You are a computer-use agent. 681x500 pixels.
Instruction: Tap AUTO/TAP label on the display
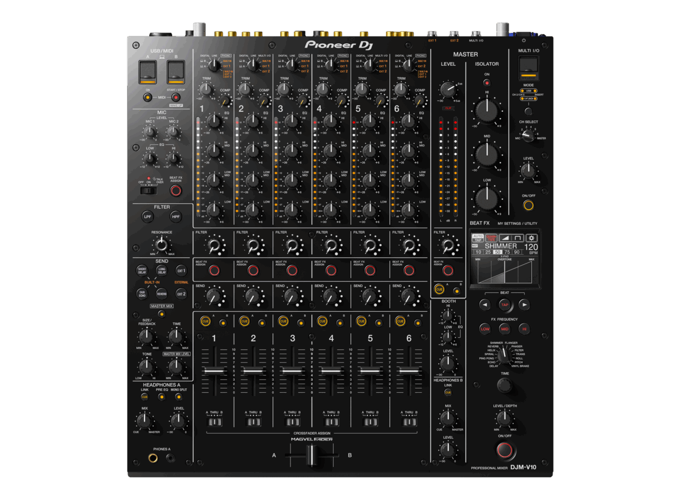478,238
